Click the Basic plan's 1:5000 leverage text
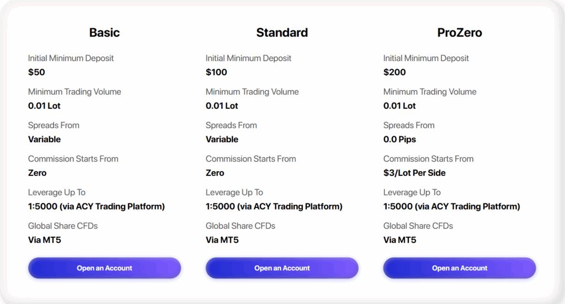 [97, 207]
